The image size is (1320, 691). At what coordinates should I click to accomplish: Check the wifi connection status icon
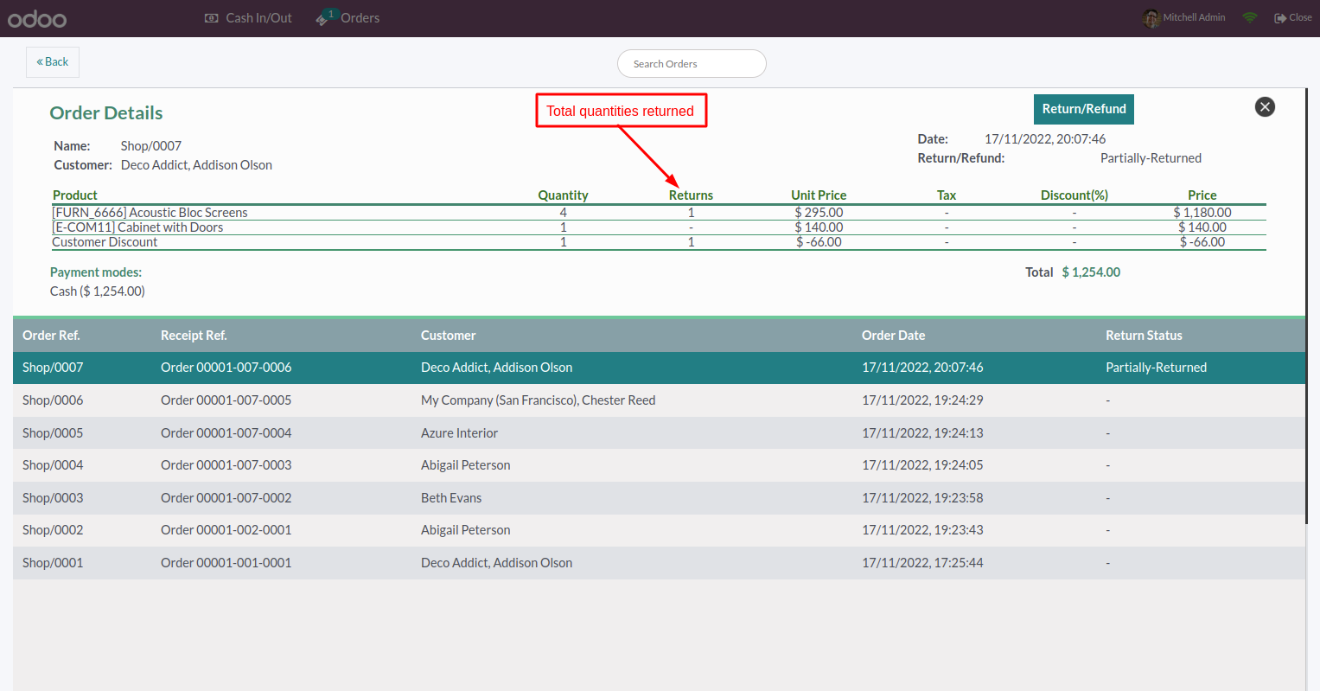(1250, 17)
